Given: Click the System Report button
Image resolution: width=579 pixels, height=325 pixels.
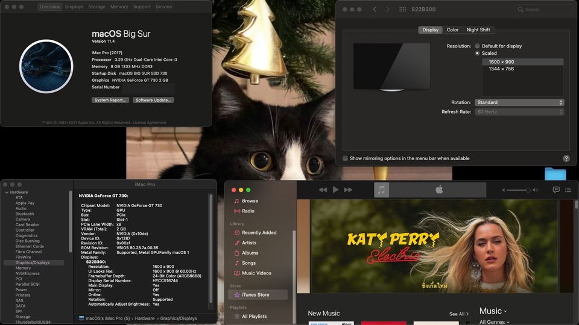Looking at the screenshot, I should 110,100.
